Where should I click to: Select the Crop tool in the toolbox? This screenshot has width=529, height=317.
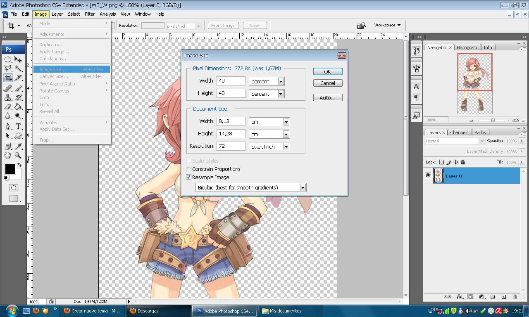(8, 78)
